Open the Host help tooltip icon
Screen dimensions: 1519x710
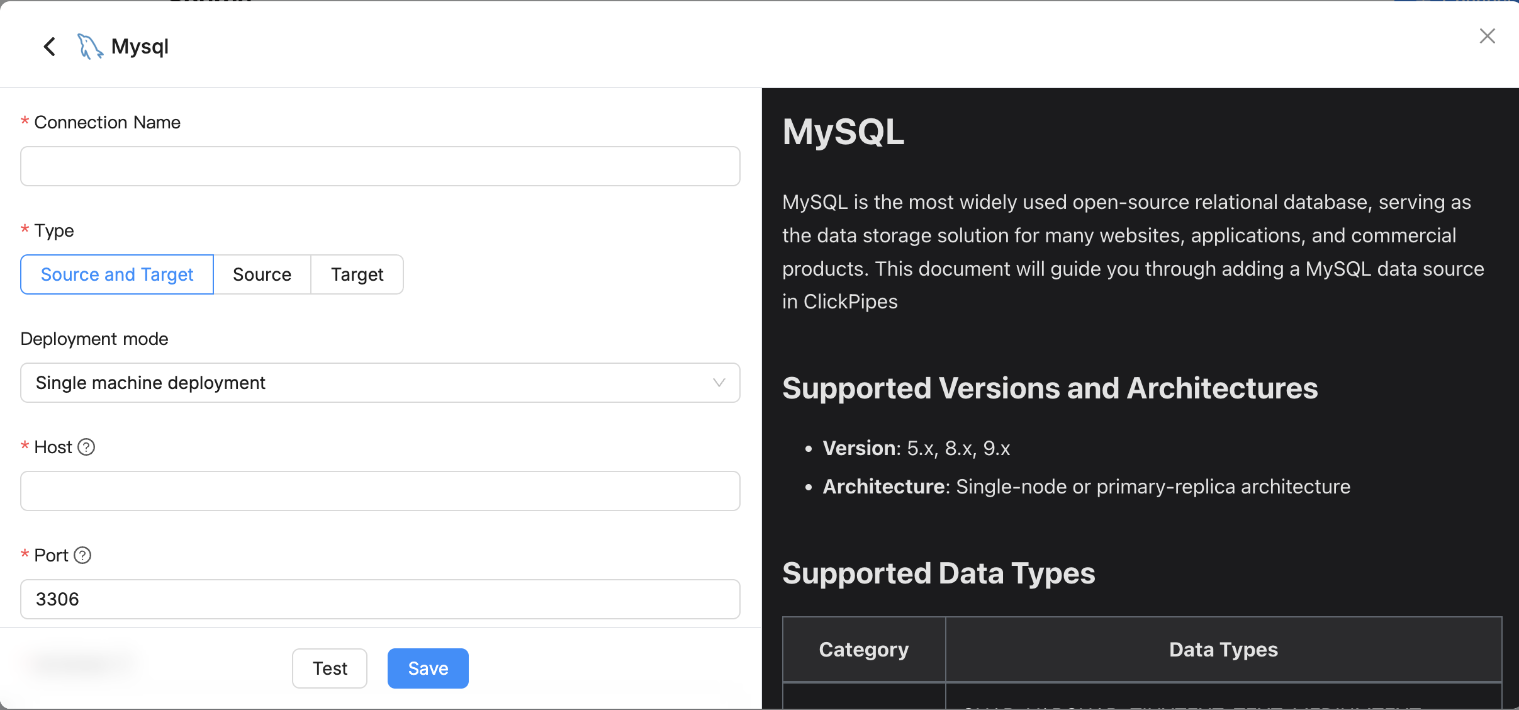tap(86, 447)
